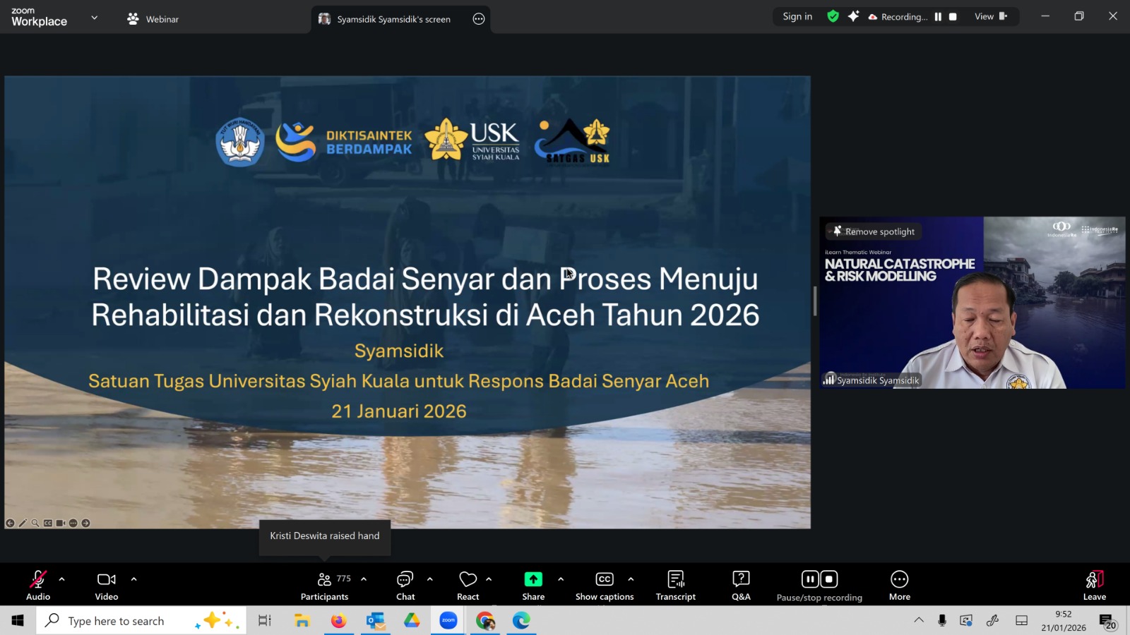Screen dimensions: 1130x635
Task: Toggle the Video camera on
Action: point(107,585)
